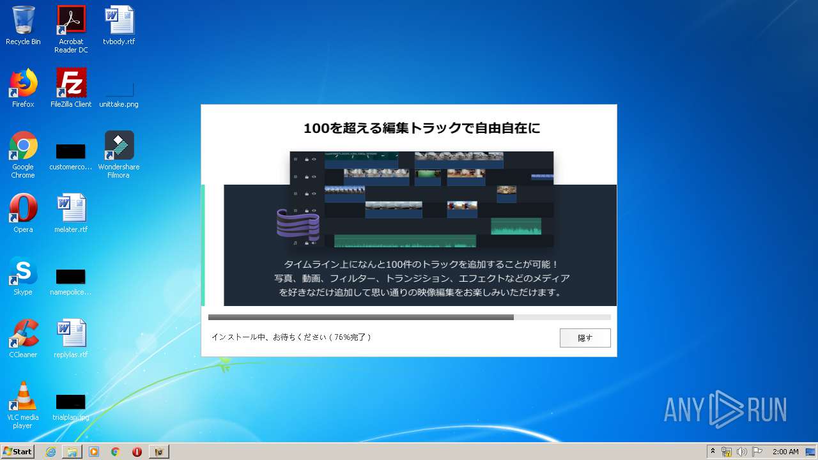
Task: Click Chrome icon in the taskbar
Action: [115, 452]
